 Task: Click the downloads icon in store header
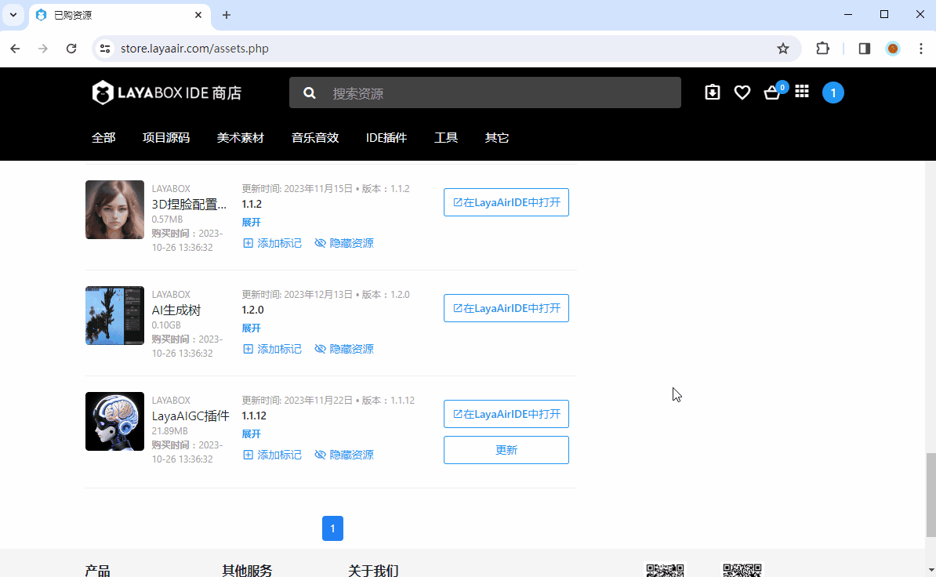point(712,93)
